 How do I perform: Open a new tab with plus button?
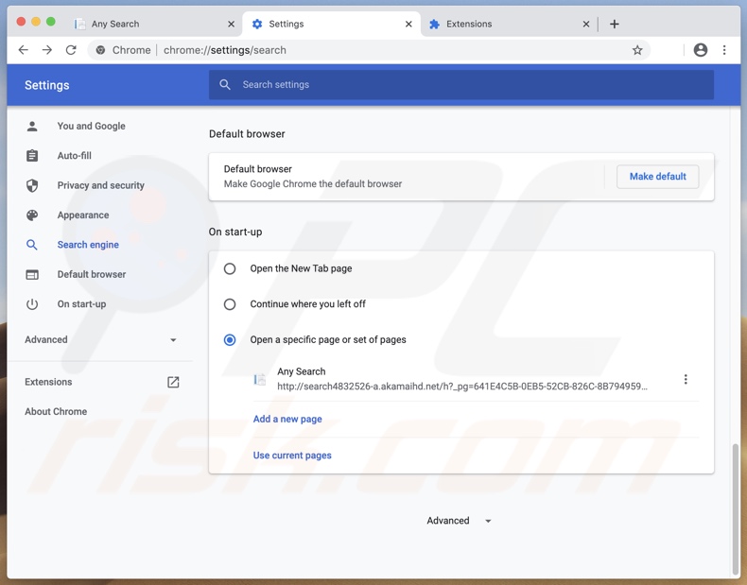point(615,24)
